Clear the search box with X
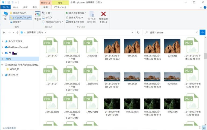This screenshot has height=130, width=207. click(197, 32)
